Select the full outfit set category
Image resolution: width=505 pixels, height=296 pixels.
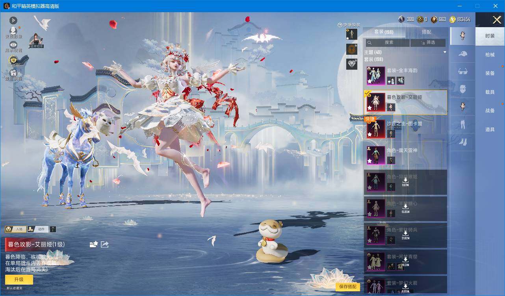(x=462, y=36)
